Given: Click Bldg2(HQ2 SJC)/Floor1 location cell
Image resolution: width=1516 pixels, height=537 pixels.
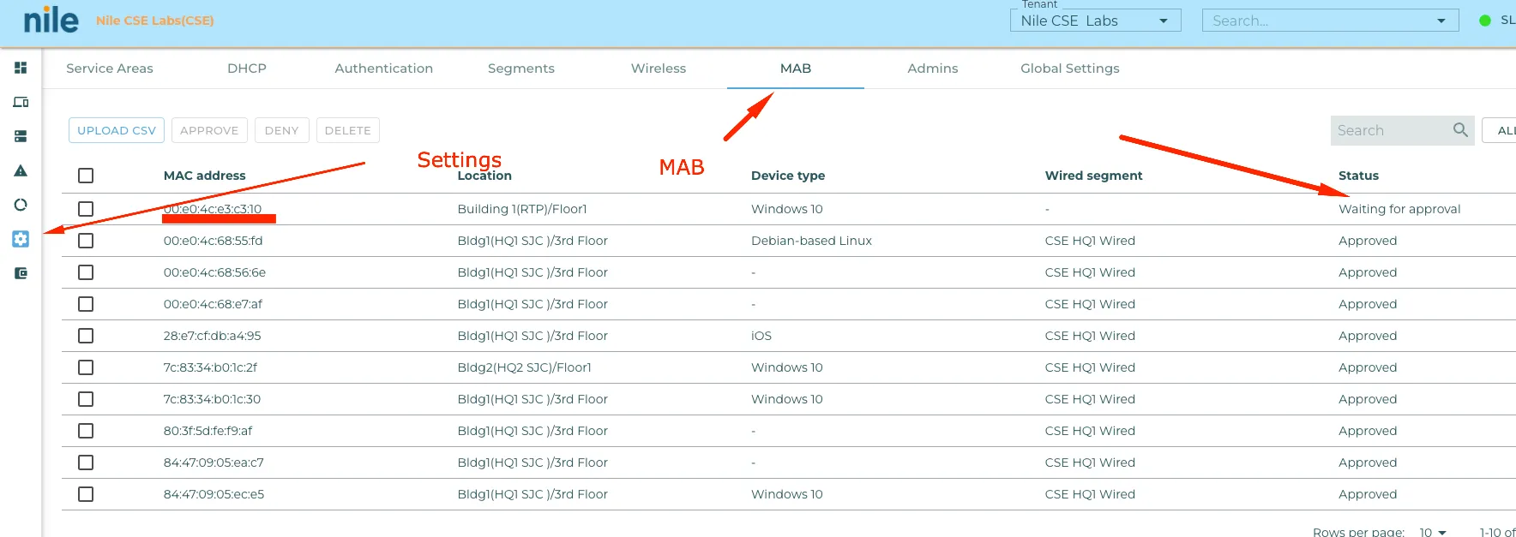Looking at the screenshot, I should point(525,367).
